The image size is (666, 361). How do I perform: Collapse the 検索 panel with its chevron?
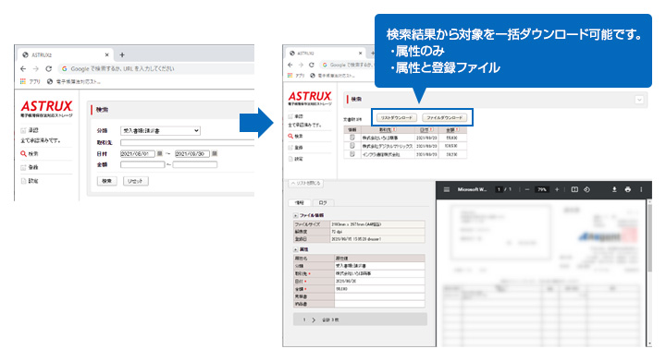[639, 100]
